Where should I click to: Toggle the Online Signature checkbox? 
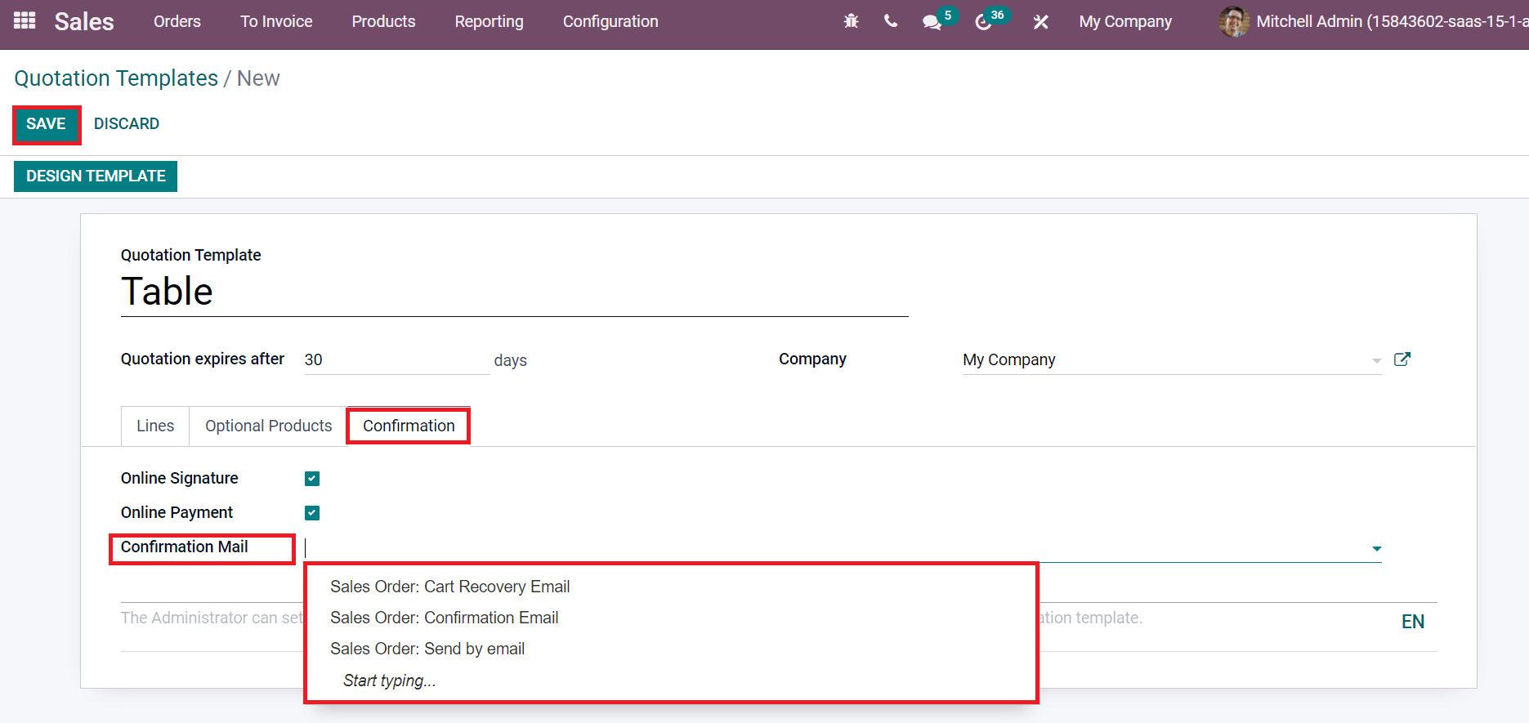tap(312, 479)
